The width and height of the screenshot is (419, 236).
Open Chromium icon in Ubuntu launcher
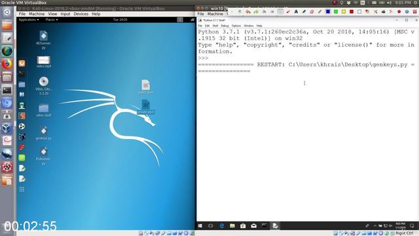coord(7,103)
